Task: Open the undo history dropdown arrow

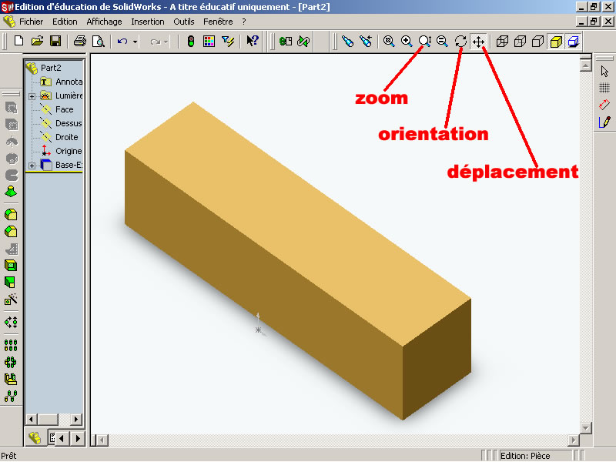Action: (135, 42)
